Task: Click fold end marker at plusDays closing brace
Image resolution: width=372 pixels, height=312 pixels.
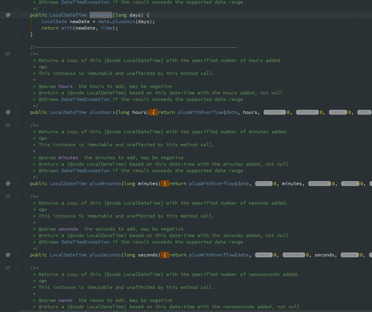Action: click(16, 34)
